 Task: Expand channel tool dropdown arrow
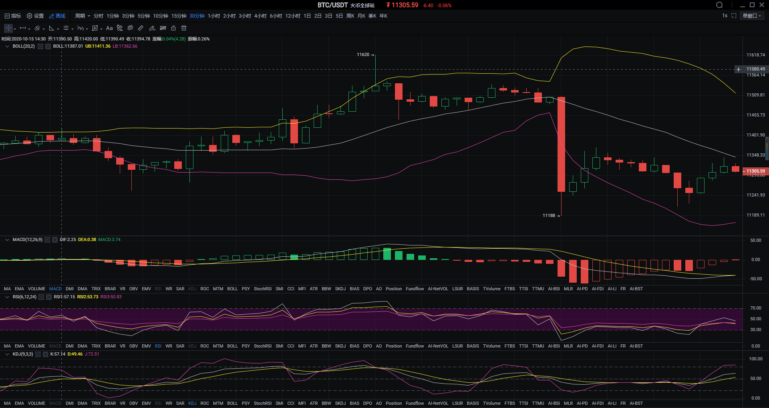pos(44,29)
